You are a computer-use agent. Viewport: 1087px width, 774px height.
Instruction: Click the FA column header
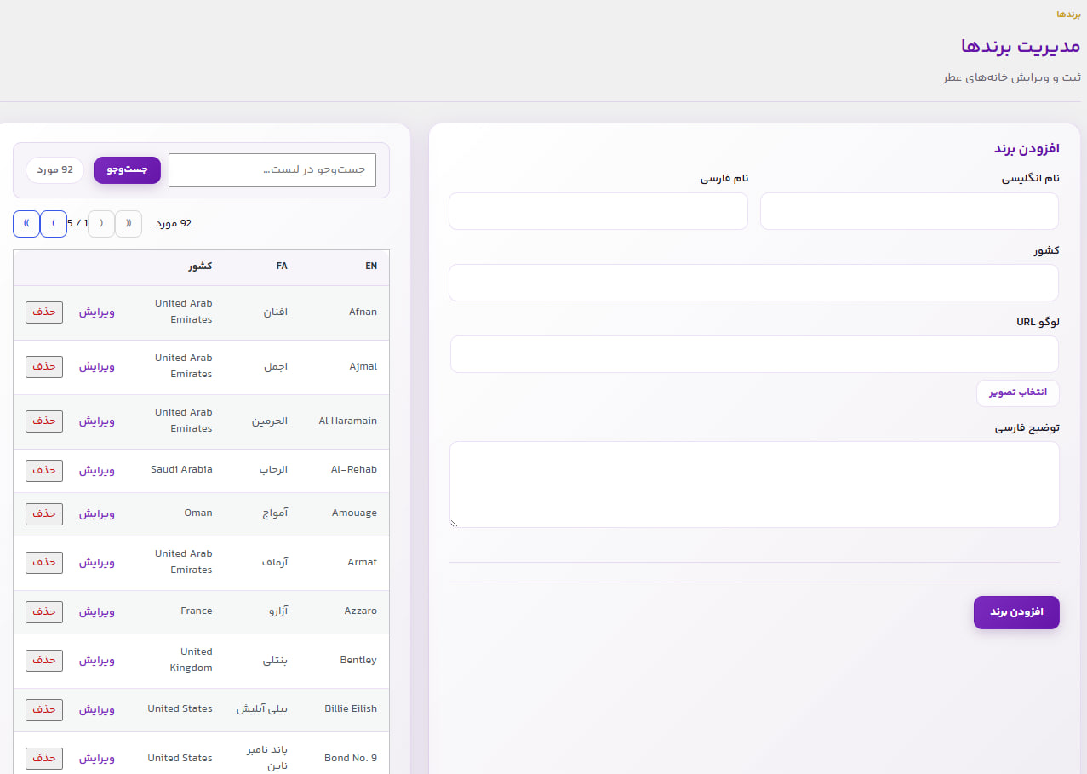coord(282,267)
